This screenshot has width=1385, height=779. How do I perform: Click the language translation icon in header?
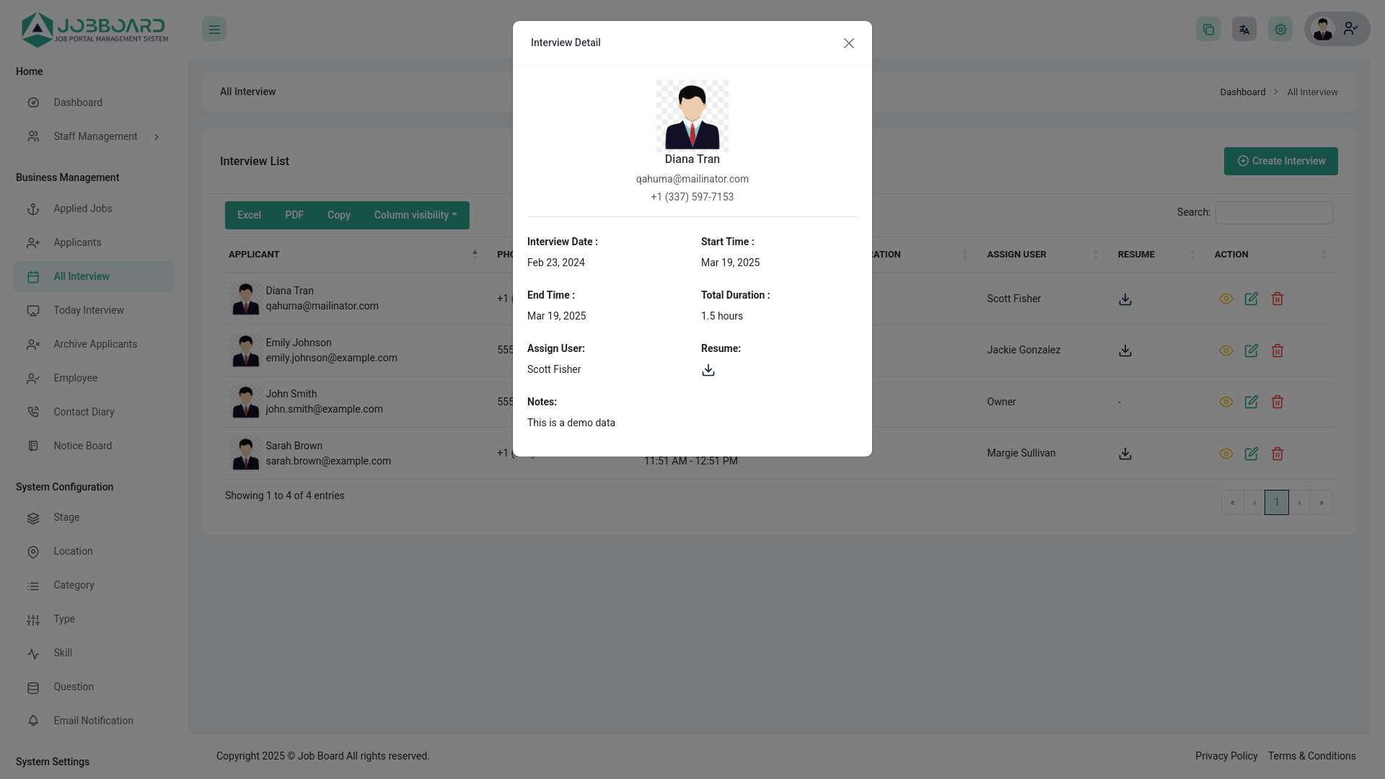[1244, 29]
